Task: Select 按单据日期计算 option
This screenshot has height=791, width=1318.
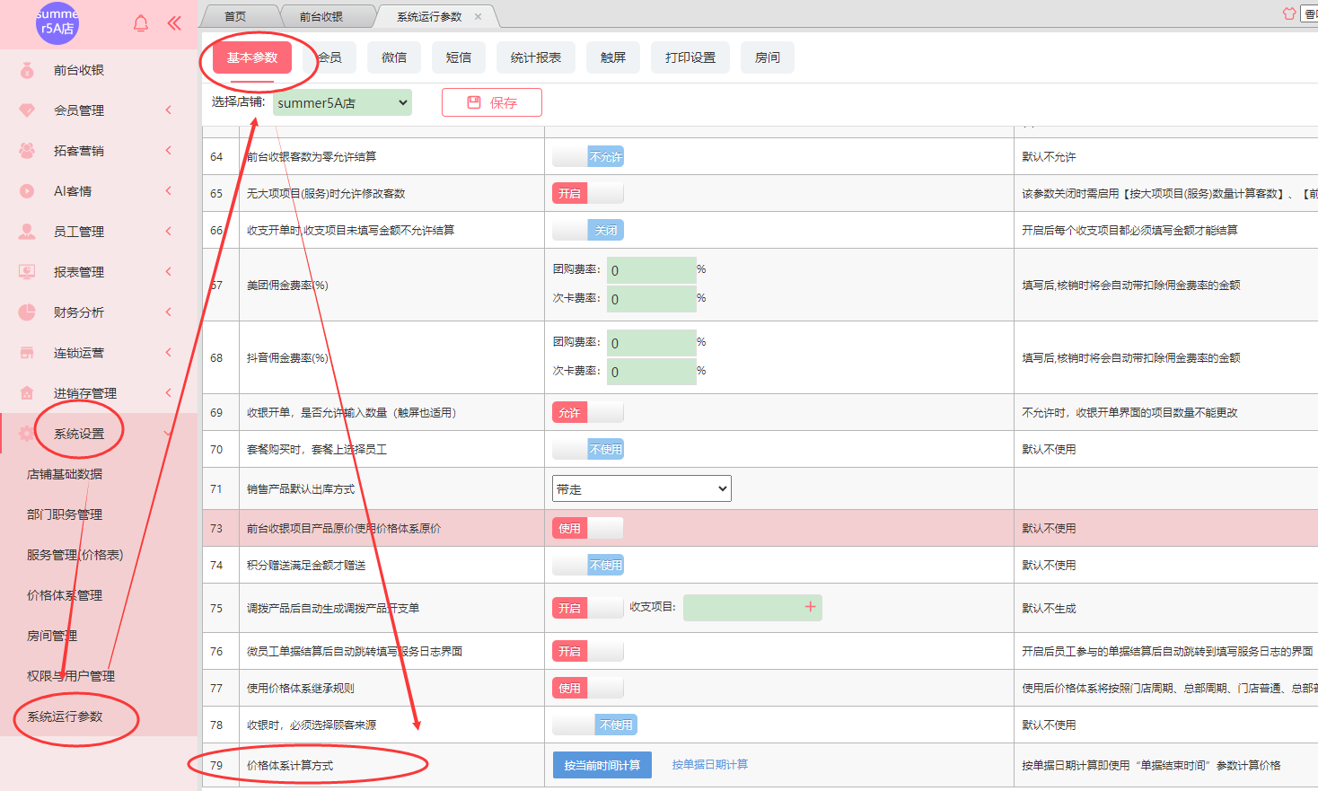Action: [709, 765]
